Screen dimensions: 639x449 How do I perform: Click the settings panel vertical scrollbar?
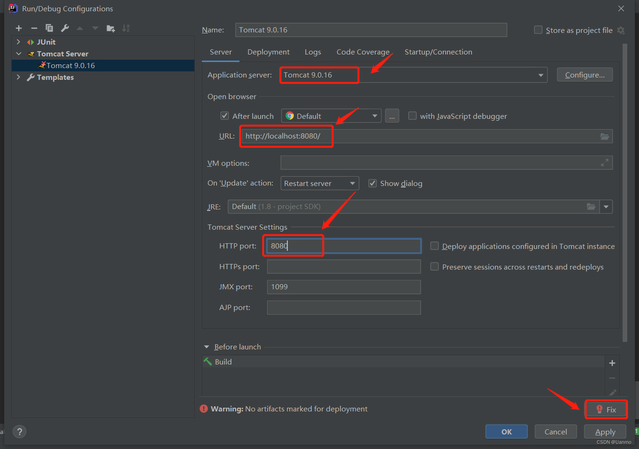(624, 193)
